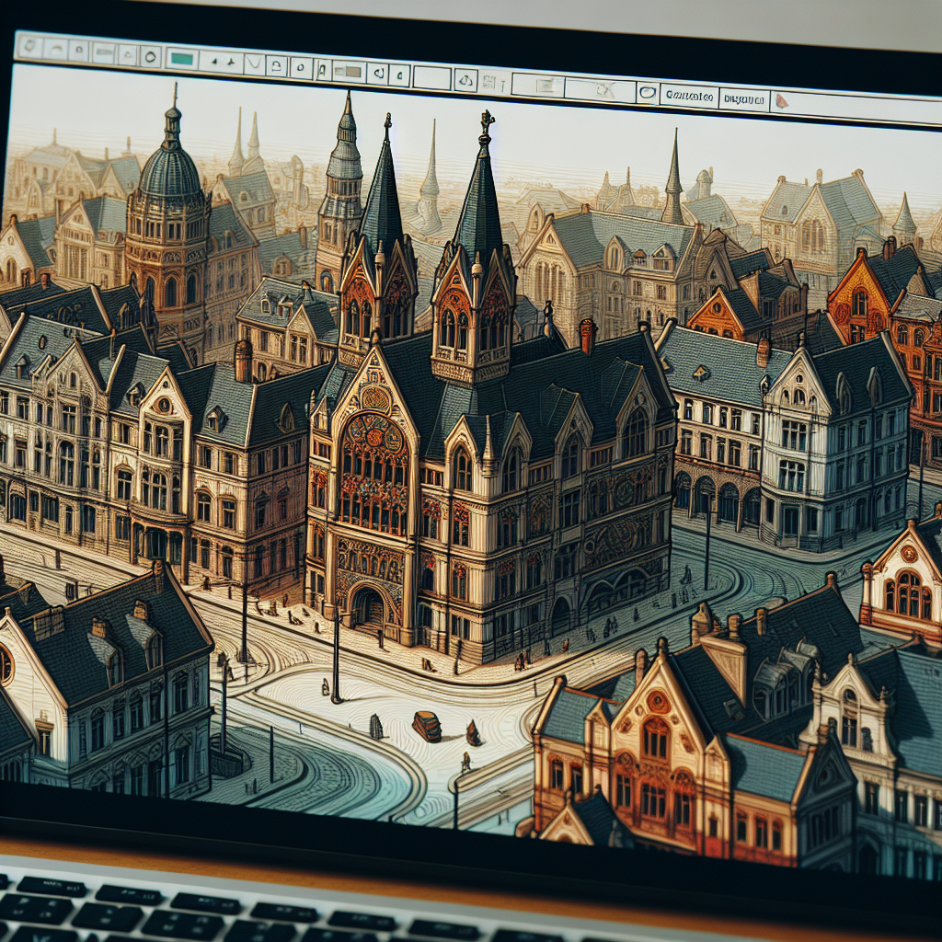942x942 pixels.
Task: Click the crescent-circle icon after the tan swatch
Action: [x=376, y=74]
